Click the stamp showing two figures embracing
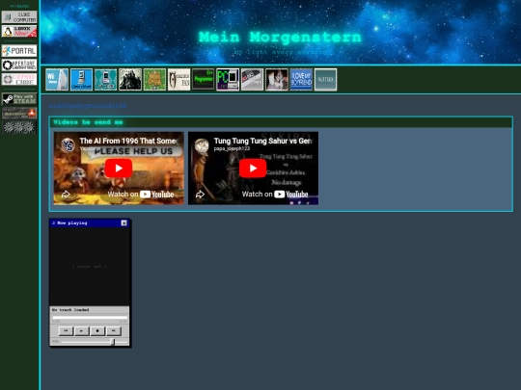Image resolution: width=521 pixels, height=390 pixels. (x=277, y=80)
